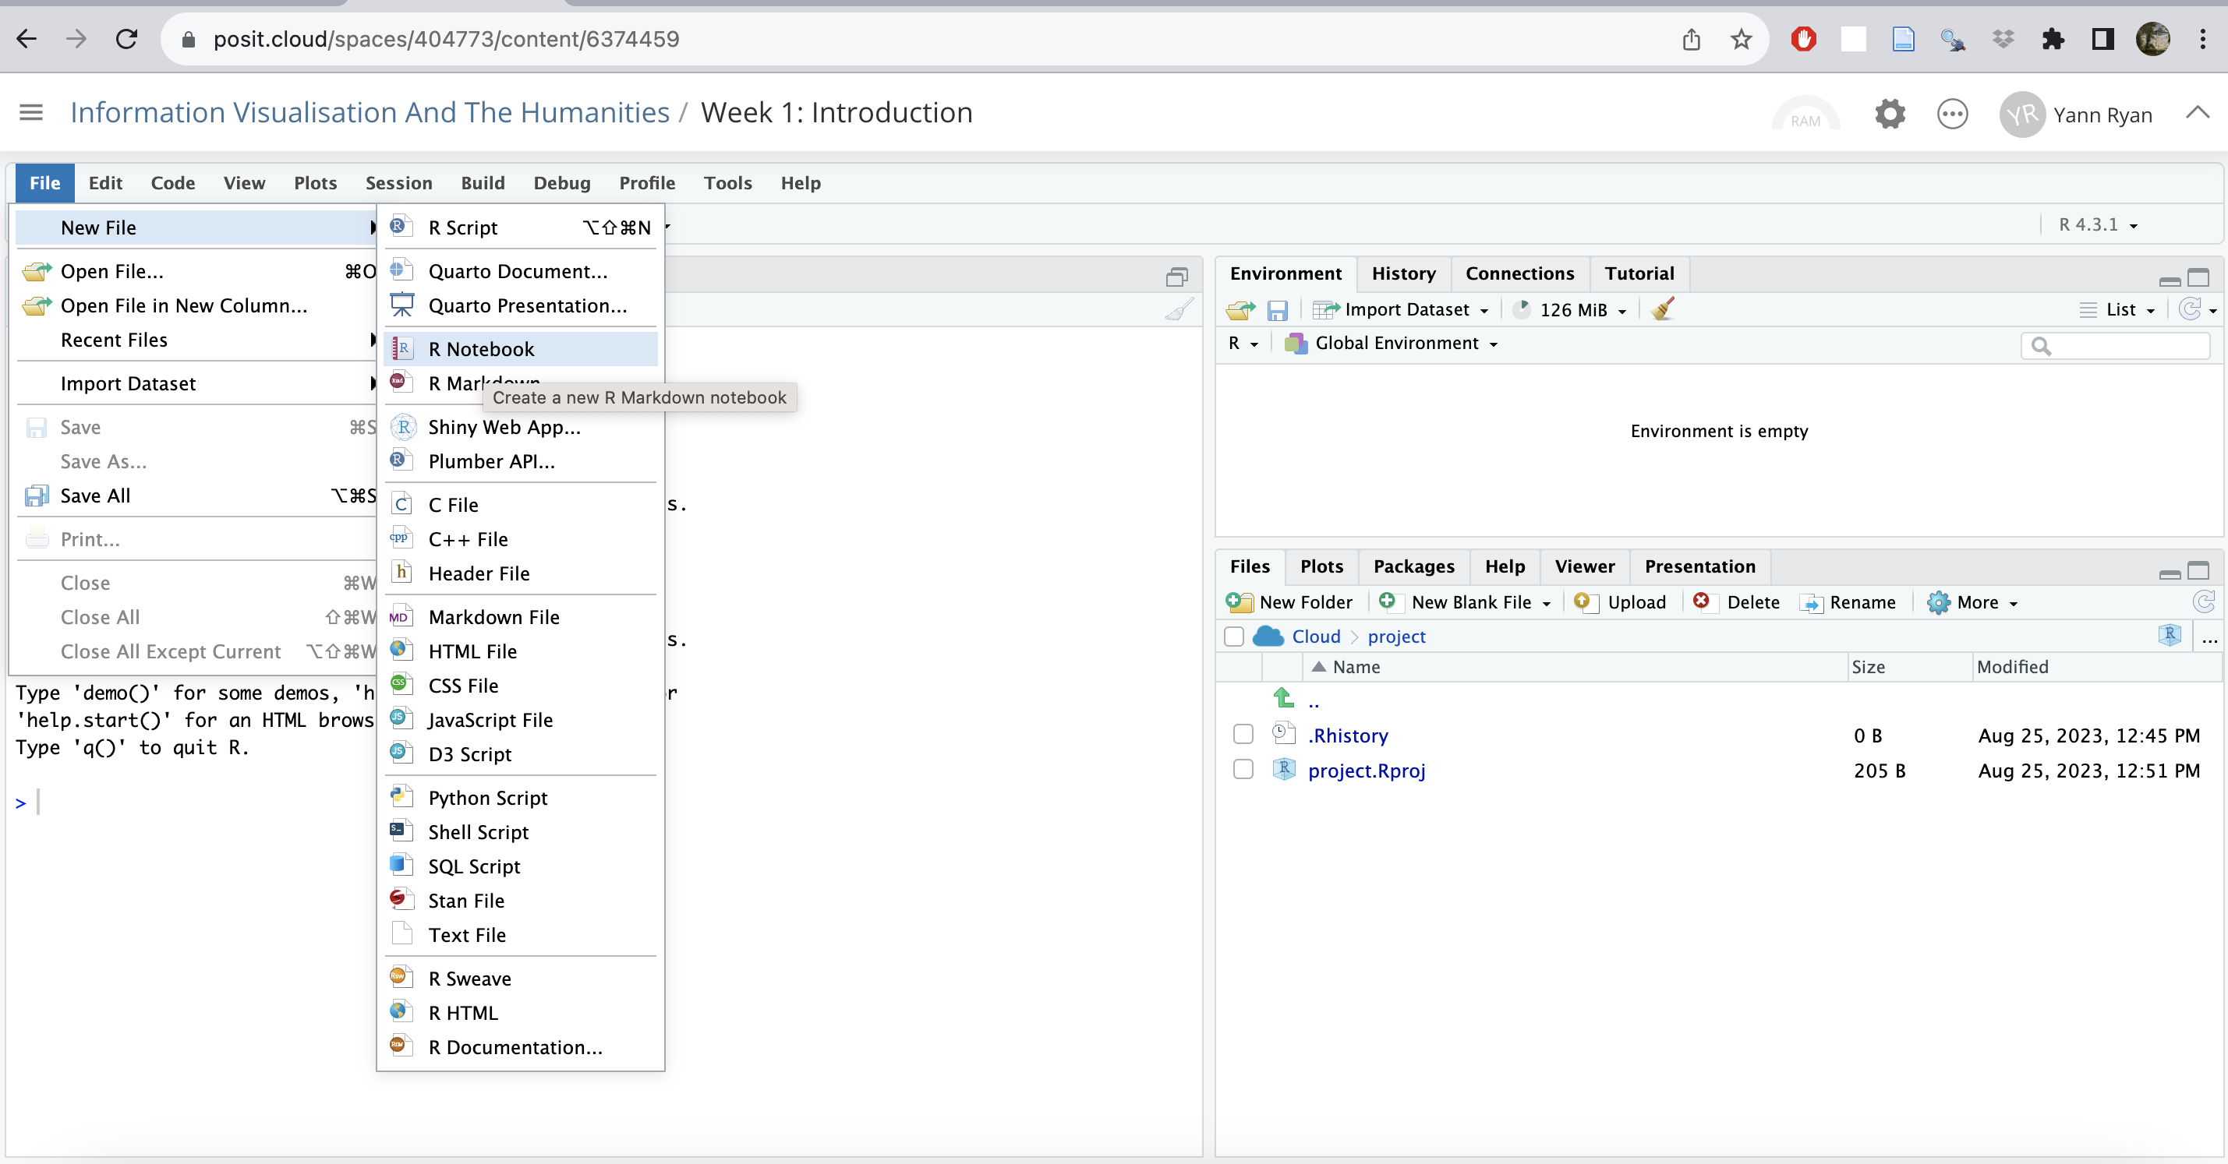Click the Open File folder icon
This screenshot has width=2228, height=1164.
pos(37,270)
